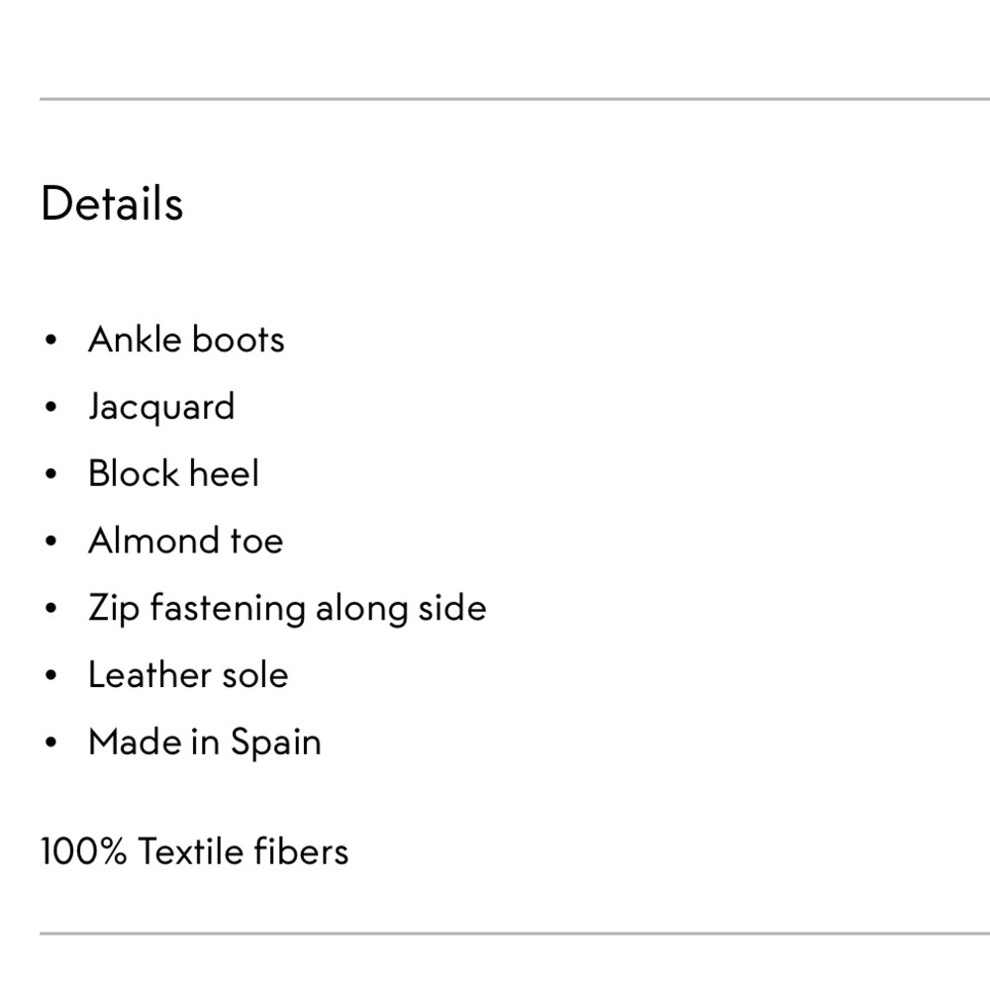
Task: Click the bullet next to Leather sole
Action: (51, 675)
